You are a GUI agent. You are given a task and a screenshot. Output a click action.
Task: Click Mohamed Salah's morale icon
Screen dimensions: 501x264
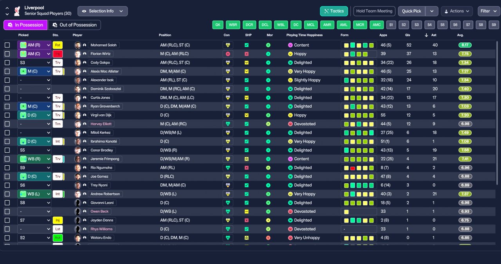268,45
